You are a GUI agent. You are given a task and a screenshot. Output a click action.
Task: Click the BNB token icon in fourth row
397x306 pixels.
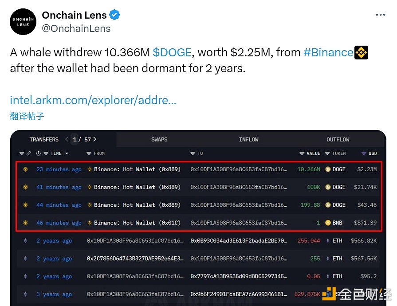[x=328, y=223]
